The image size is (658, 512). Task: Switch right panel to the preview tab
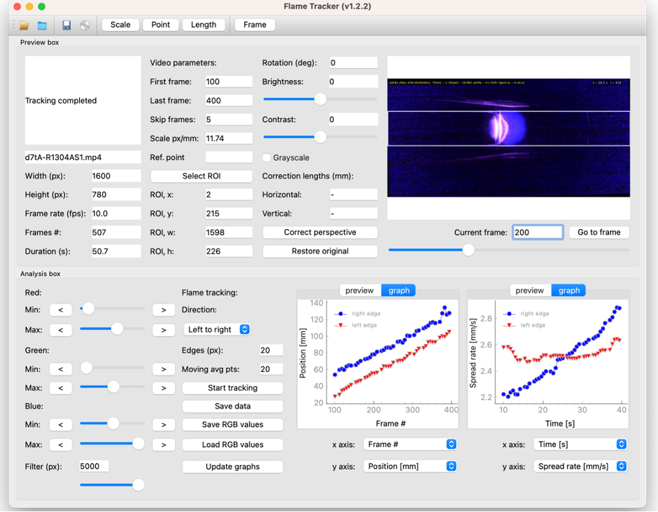[530, 291]
